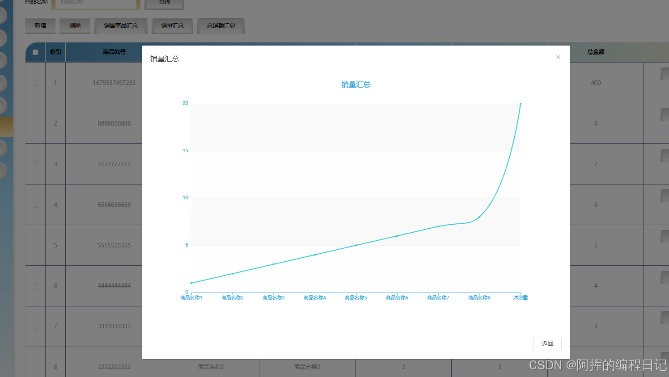
Task: Click the 商品名称8 data point on the line
Action: [479, 217]
